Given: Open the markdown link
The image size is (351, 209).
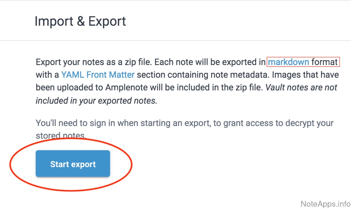Looking at the screenshot, I should pos(288,62).
